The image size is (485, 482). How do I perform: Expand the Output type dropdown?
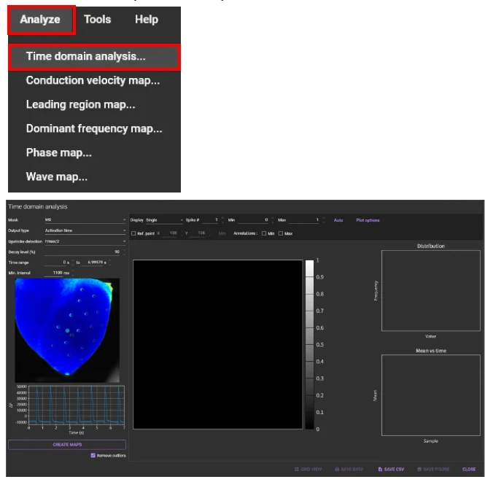click(x=84, y=230)
